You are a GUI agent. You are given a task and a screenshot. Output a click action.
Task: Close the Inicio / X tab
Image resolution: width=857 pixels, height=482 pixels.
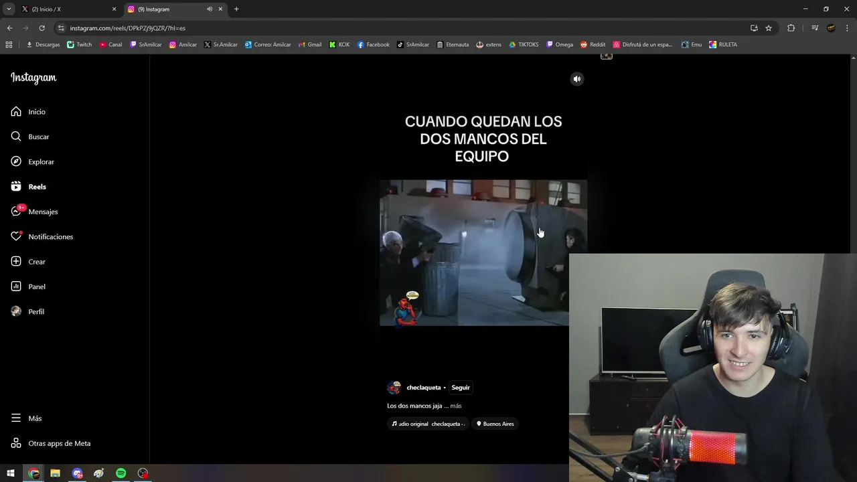[x=114, y=9]
